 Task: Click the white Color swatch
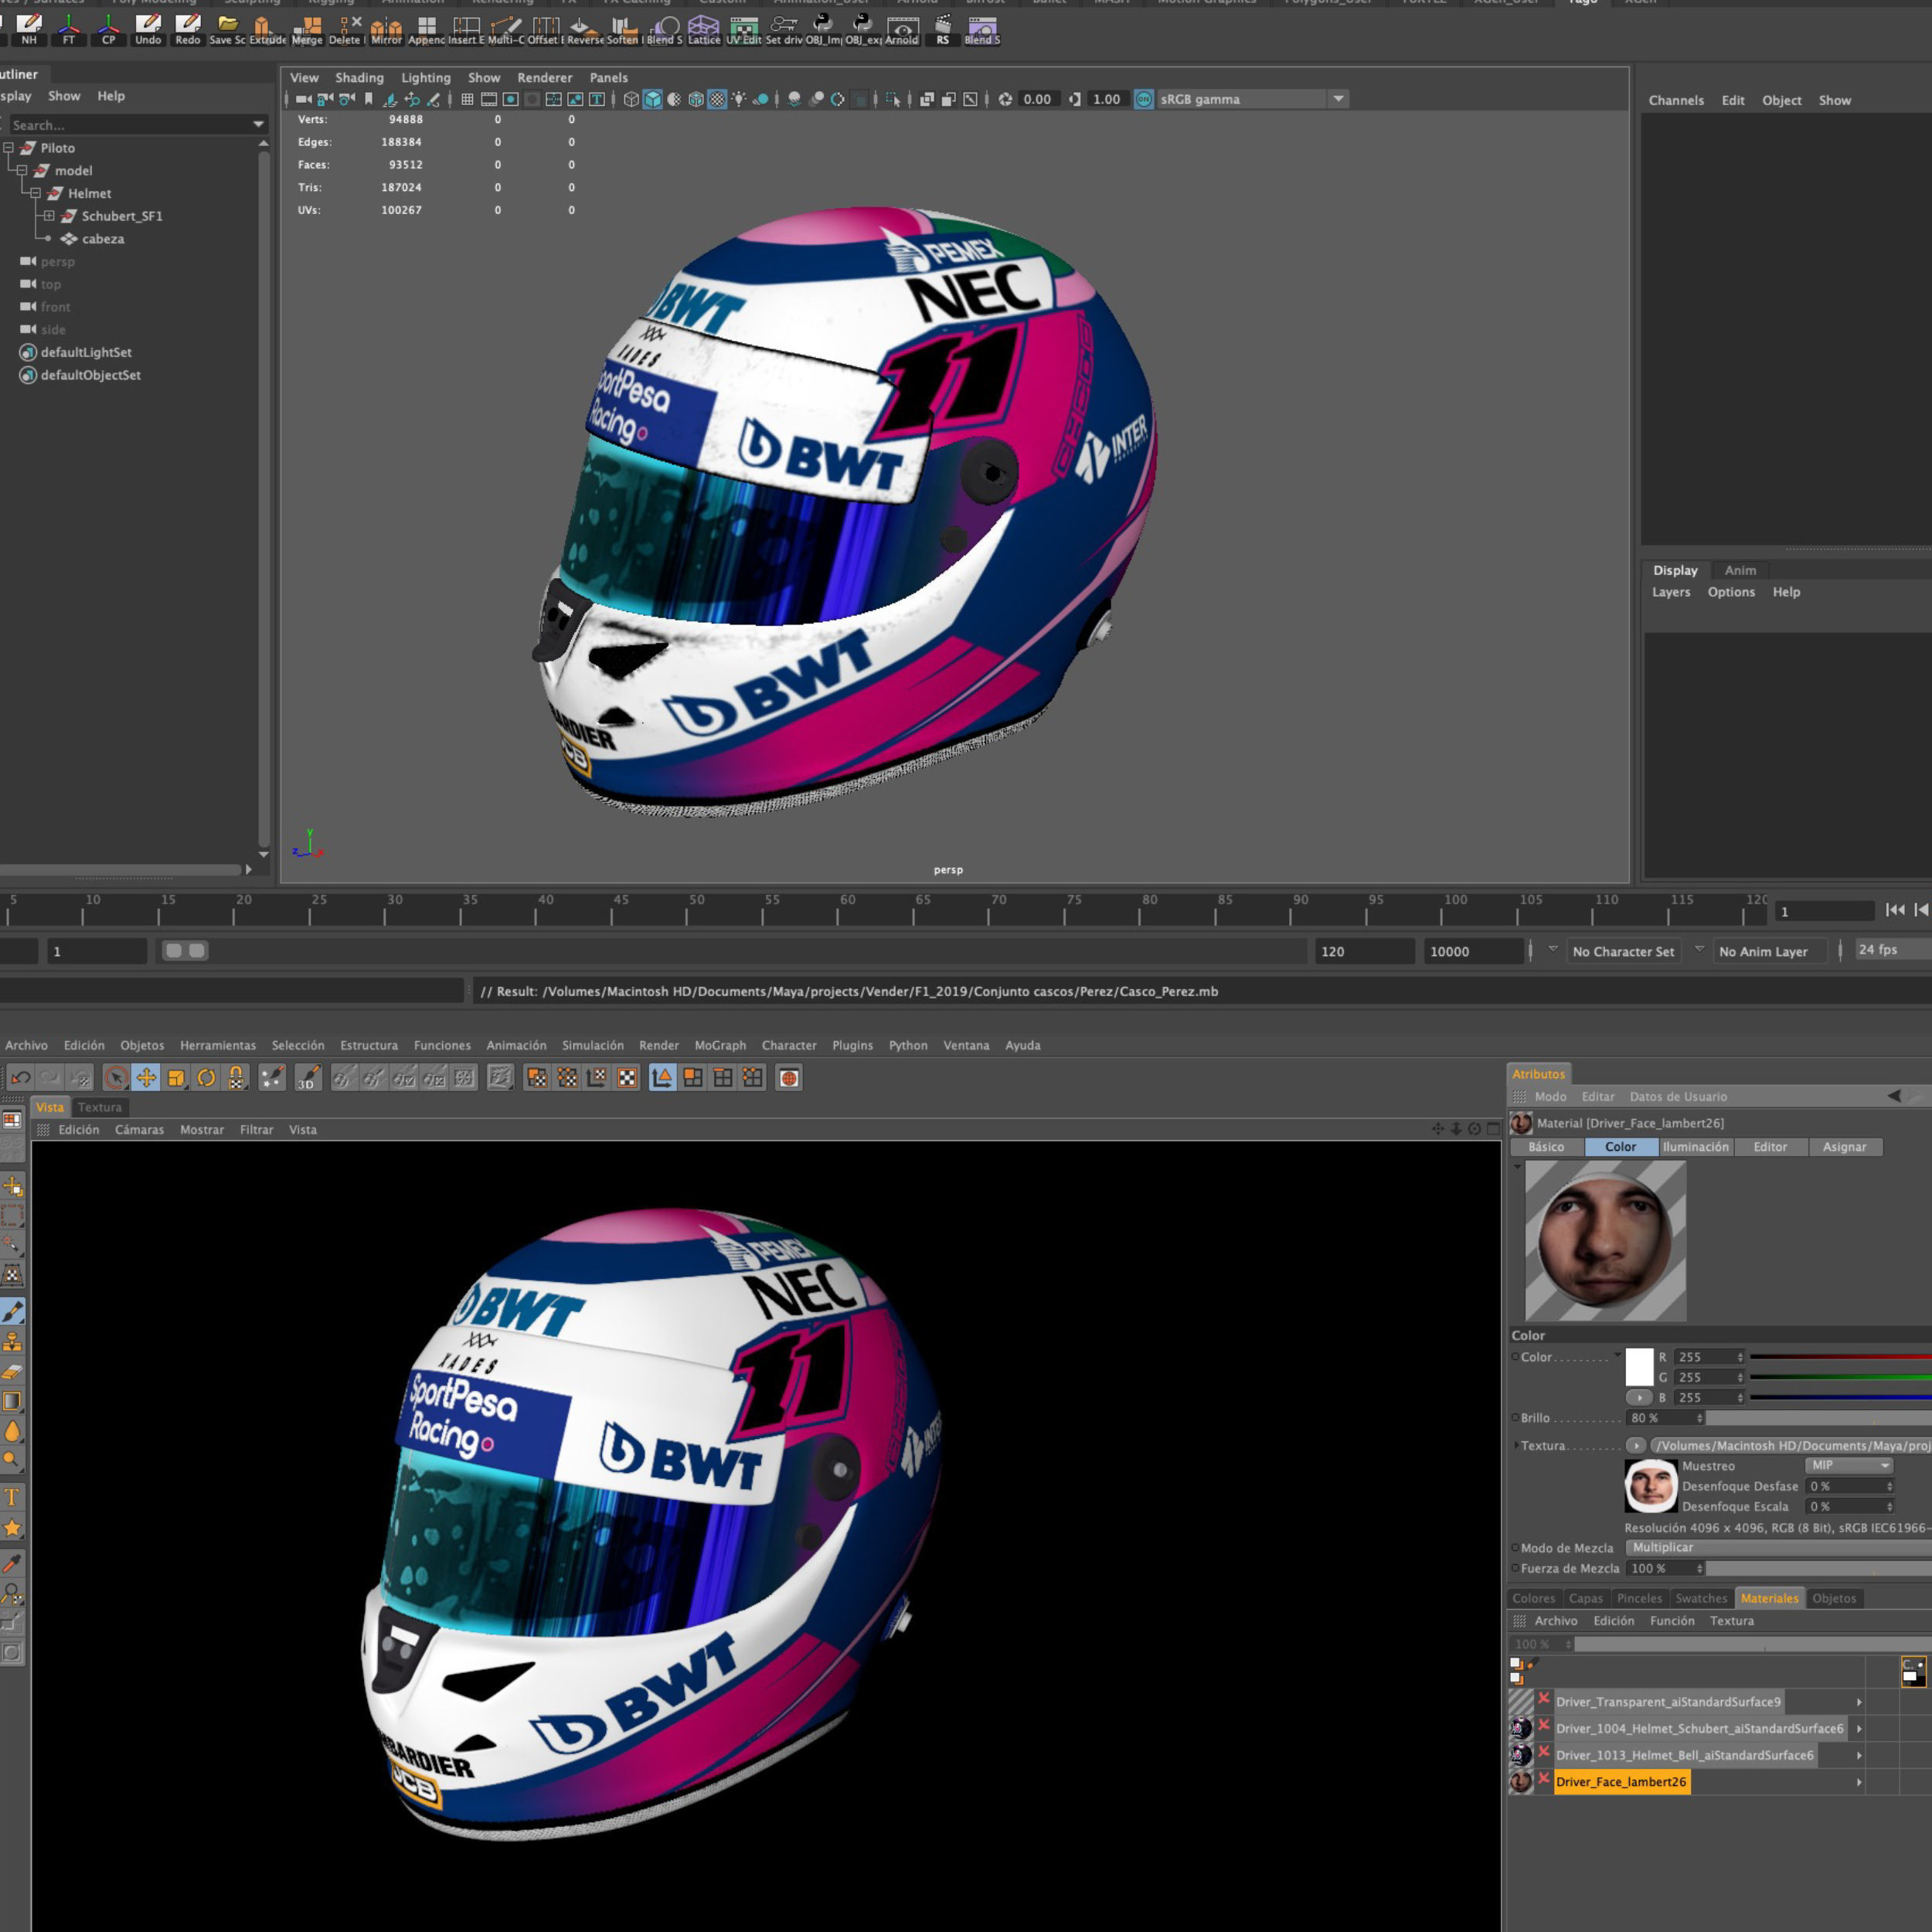[1639, 1366]
